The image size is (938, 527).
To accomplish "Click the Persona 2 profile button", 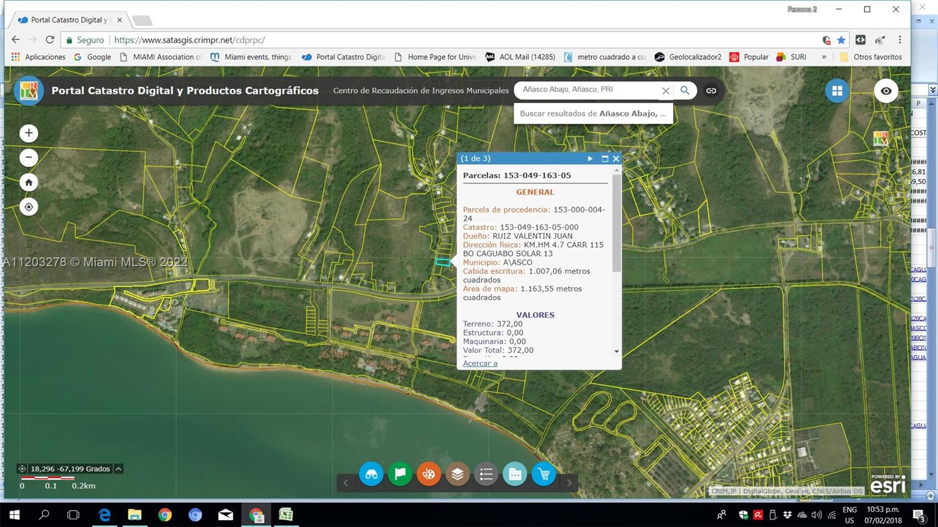I will pos(802,9).
